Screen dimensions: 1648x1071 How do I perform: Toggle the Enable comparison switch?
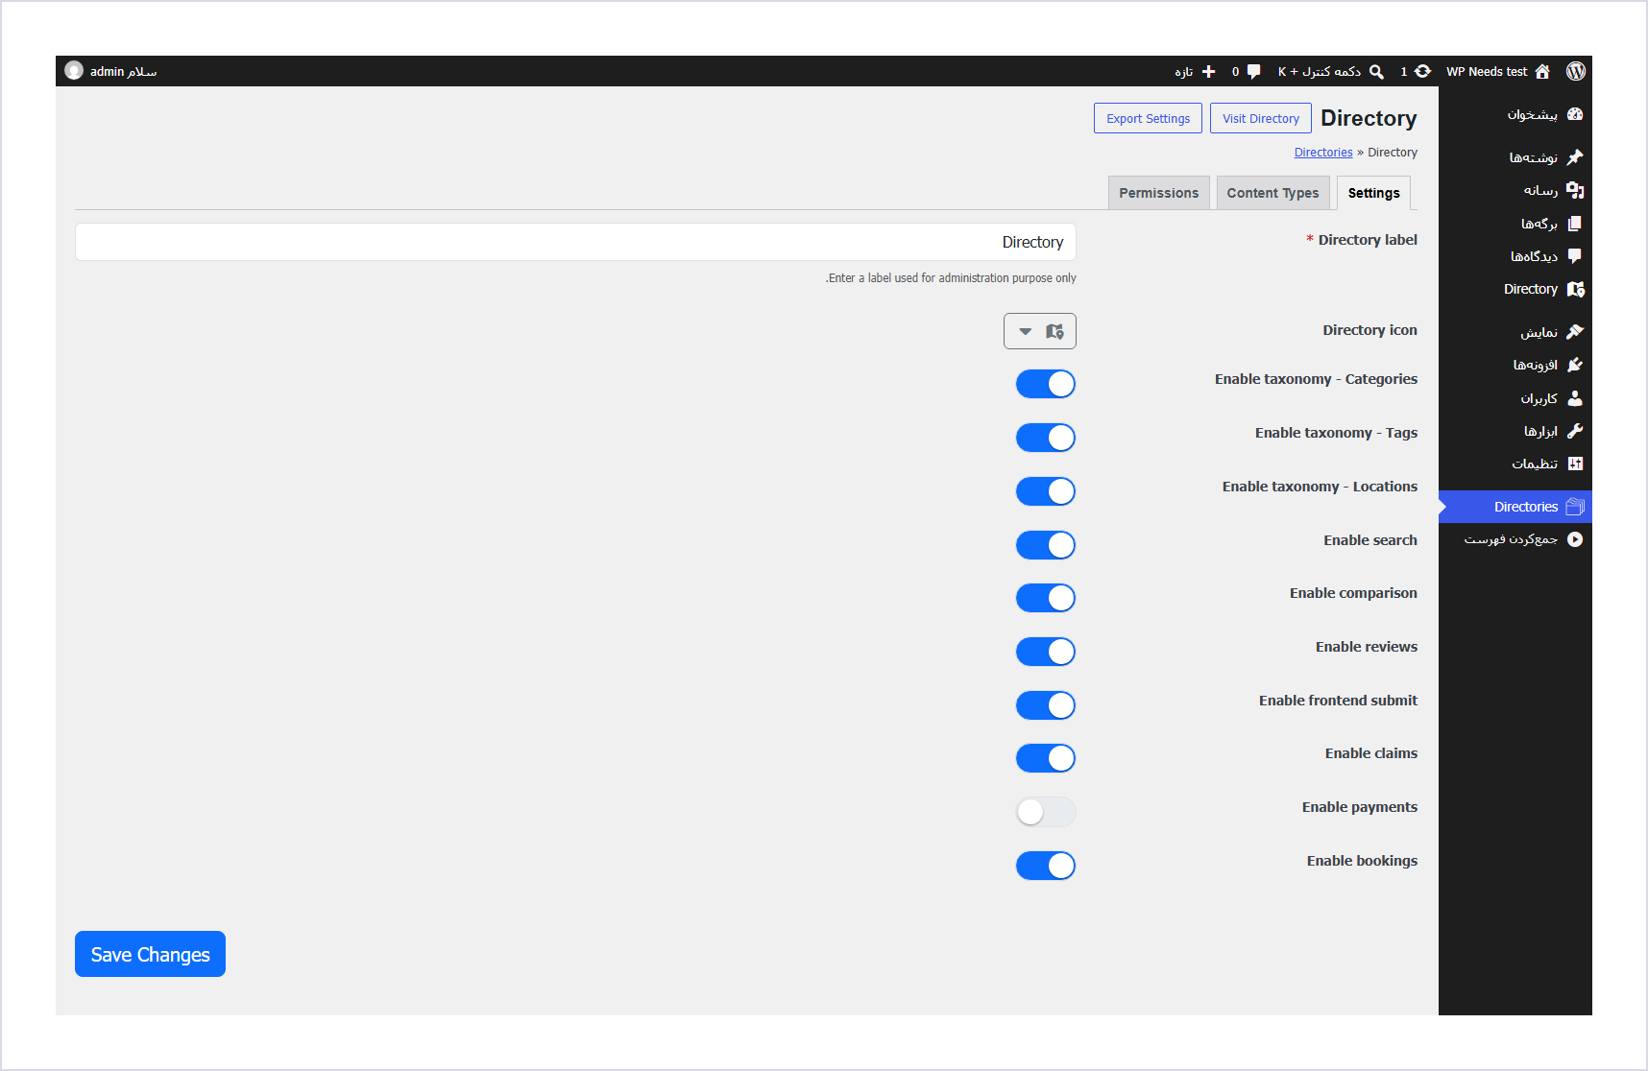coord(1046,598)
